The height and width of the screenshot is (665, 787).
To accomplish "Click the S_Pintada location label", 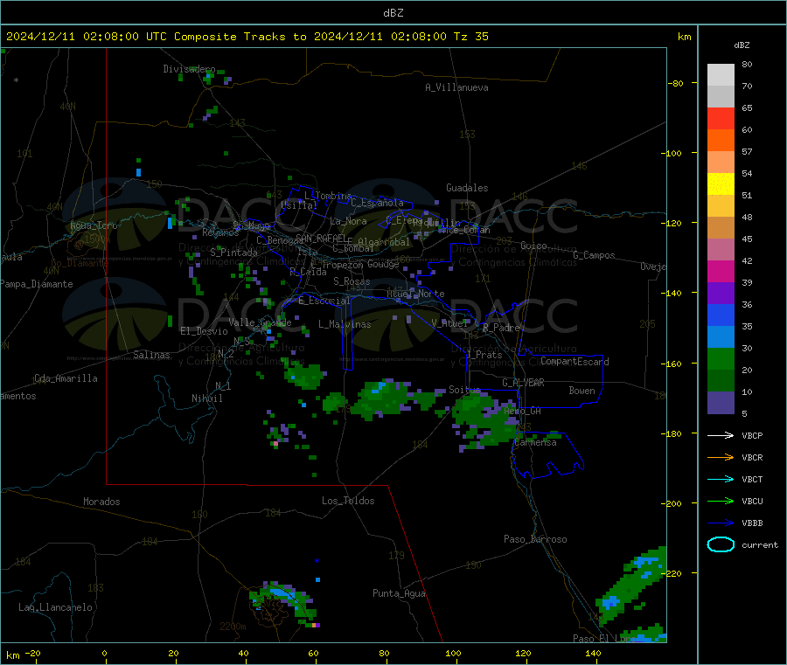I will (x=233, y=253).
